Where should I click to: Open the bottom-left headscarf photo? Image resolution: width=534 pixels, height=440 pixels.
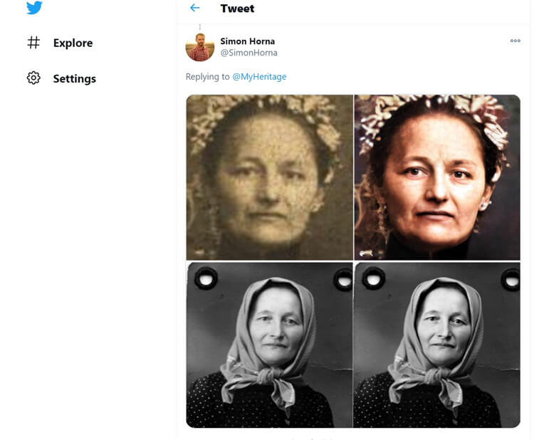(270, 345)
